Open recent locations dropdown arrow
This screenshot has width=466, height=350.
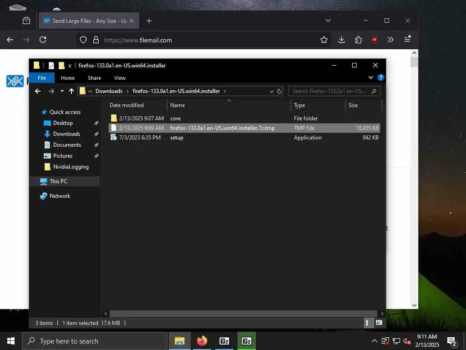coord(62,91)
